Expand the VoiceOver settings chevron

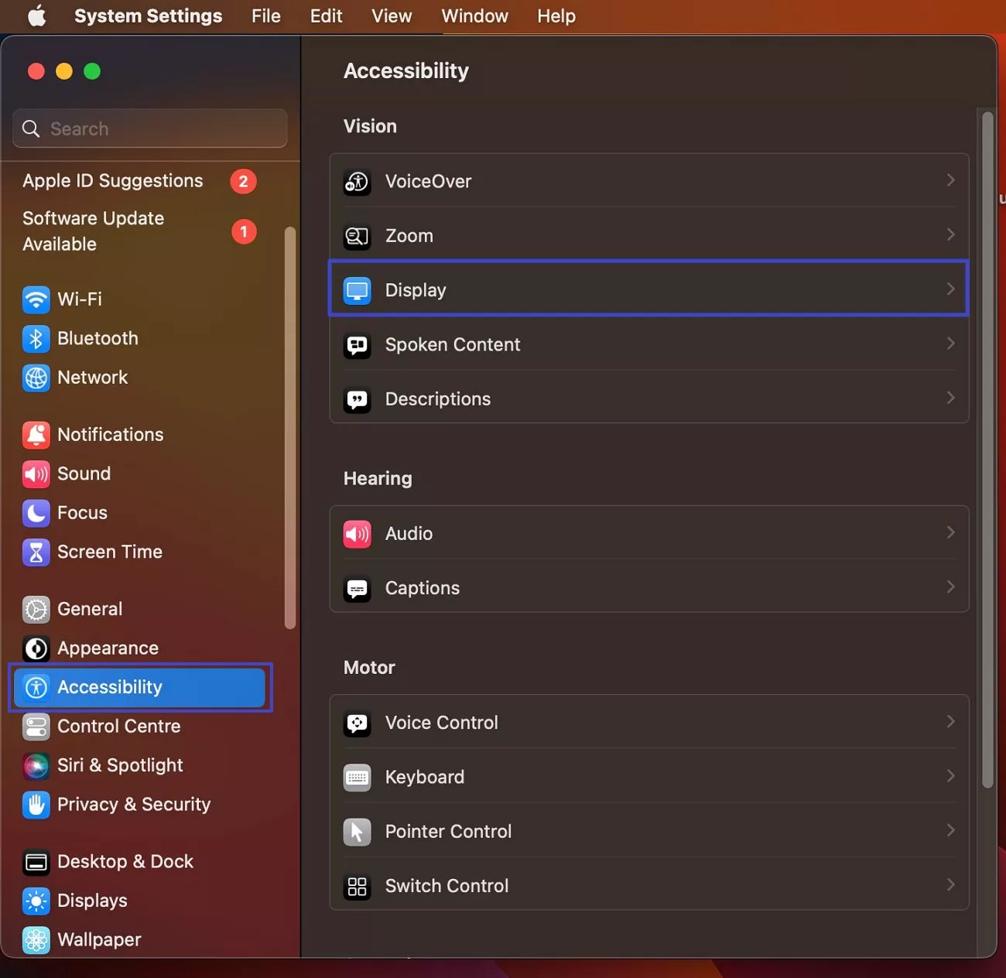(950, 180)
